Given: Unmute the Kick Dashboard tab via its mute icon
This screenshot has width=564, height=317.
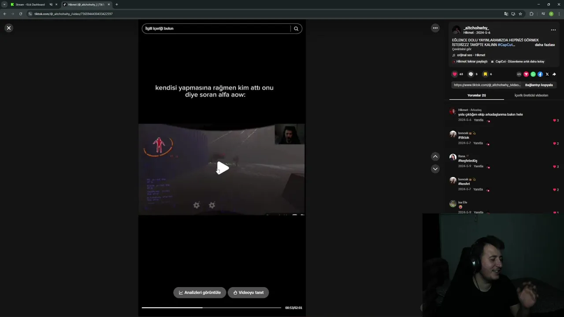Looking at the screenshot, I should (x=51, y=4).
